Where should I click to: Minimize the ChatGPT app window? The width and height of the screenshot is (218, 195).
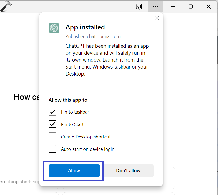[x=173, y=7]
